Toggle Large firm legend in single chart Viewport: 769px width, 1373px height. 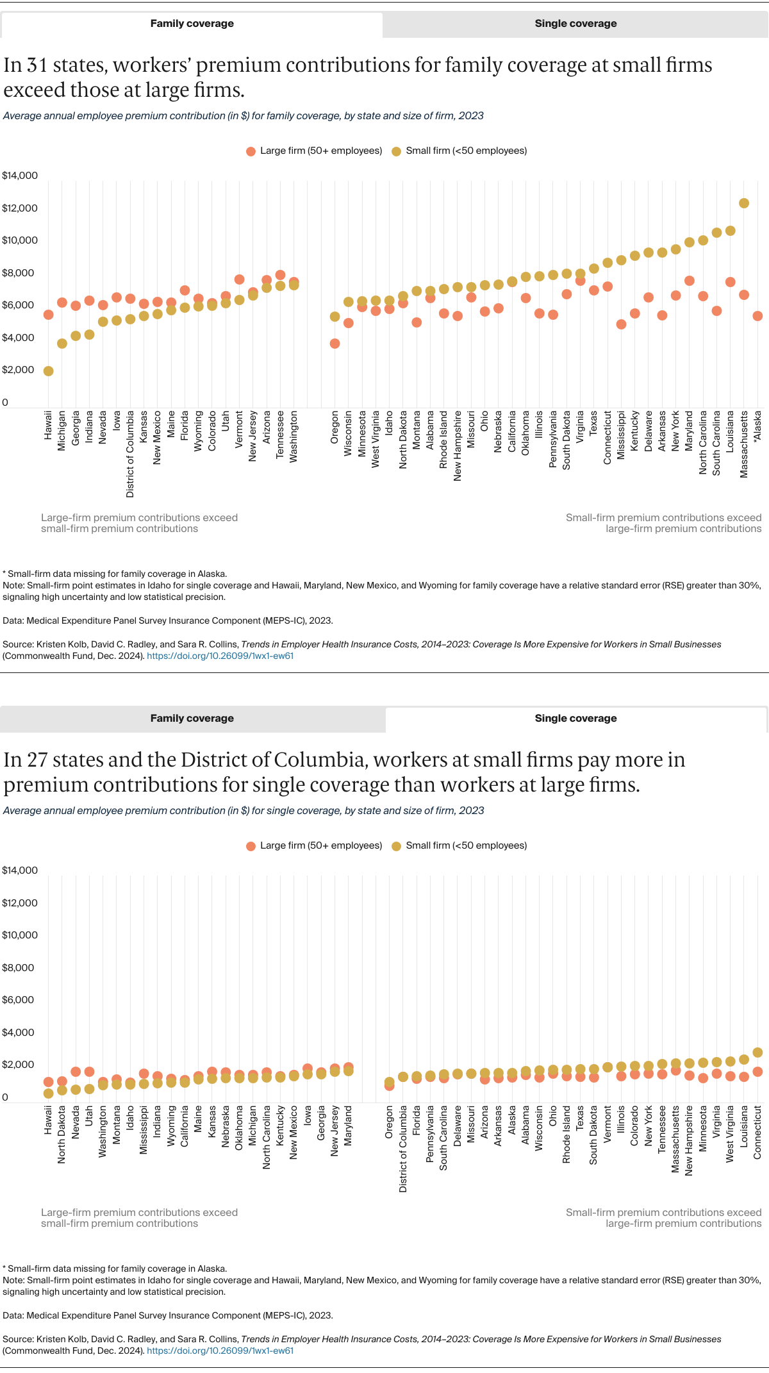pyautogui.click(x=314, y=845)
